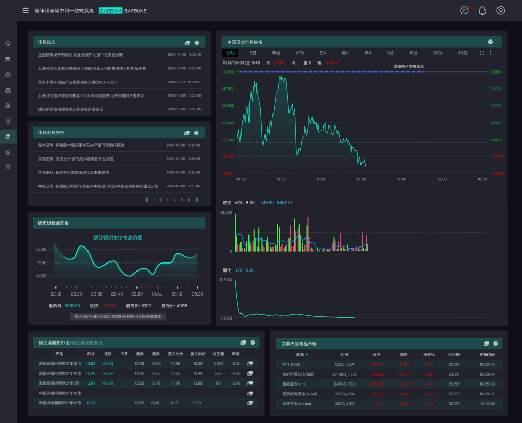522x423 pixels.
Task: Switch chart to YTD view
Action: tap(300, 53)
